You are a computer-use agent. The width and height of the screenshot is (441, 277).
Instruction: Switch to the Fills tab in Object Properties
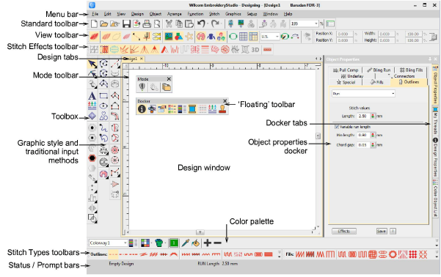(377, 82)
